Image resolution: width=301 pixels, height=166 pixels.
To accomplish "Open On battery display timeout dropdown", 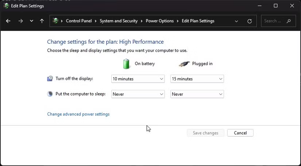I will pos(138,79).
